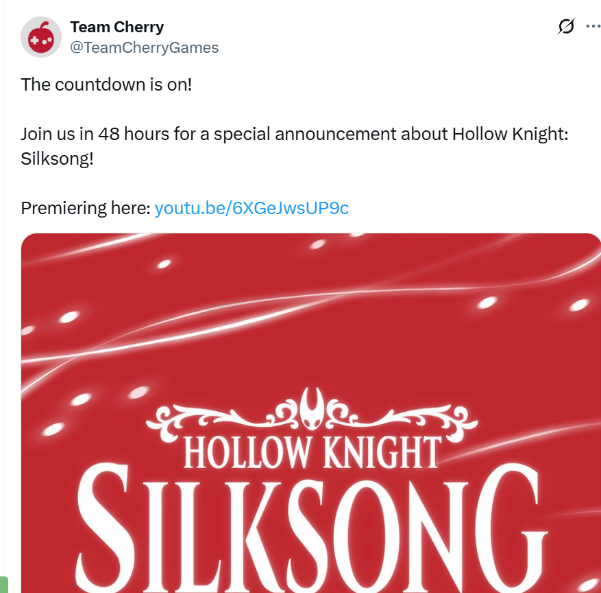
Task: Click the Team Cherry cherry avatar
Action: (41, 37)
